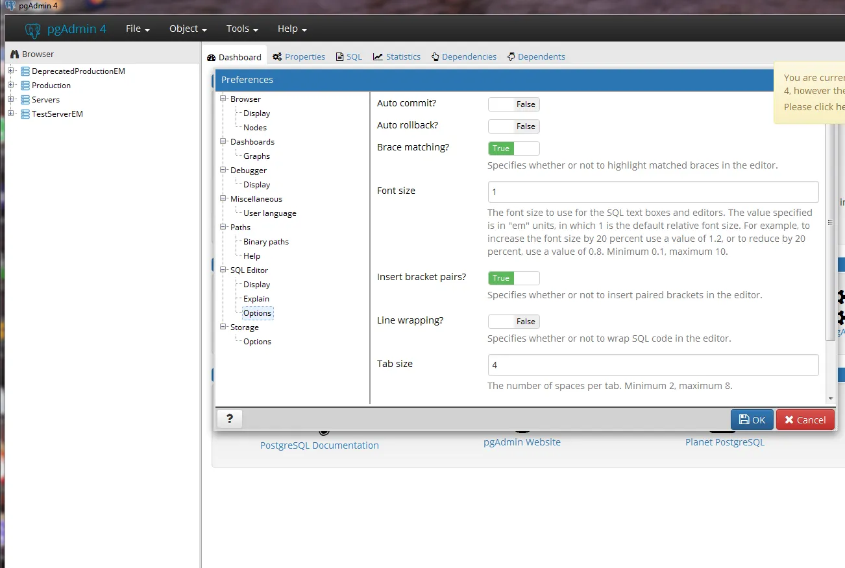This screenshot has width=845, height=568.
Task: Disable Insert bracket pairs switch
Action: (x=513, y=278)
